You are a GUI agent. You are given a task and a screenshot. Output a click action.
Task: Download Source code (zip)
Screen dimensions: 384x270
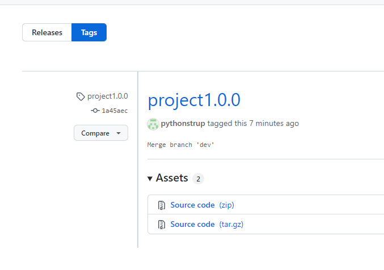coord(202,205)
